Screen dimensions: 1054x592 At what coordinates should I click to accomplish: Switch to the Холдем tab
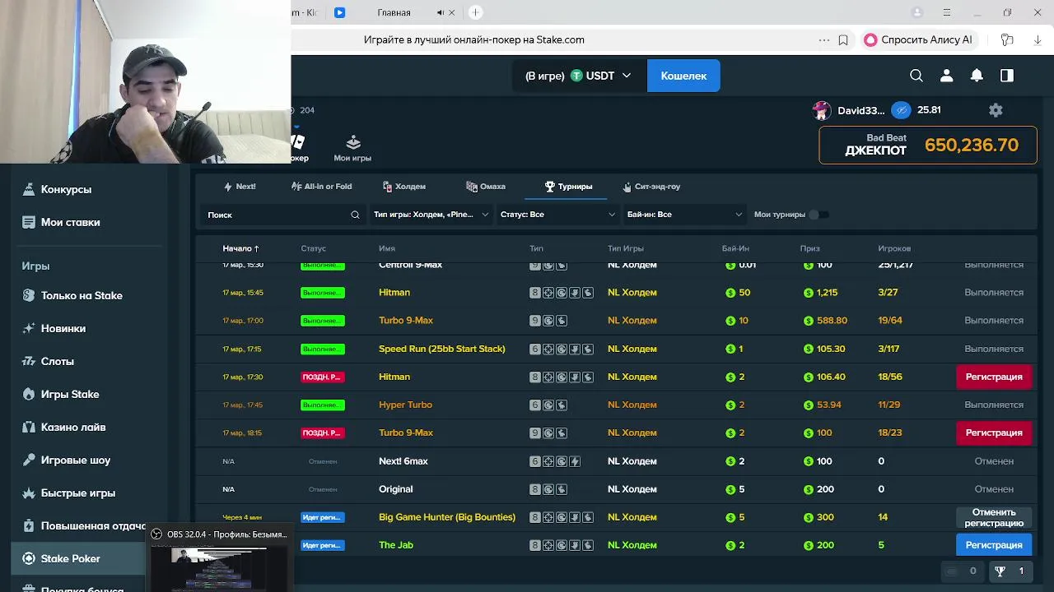pyautogui.click(x=404, y=187)
